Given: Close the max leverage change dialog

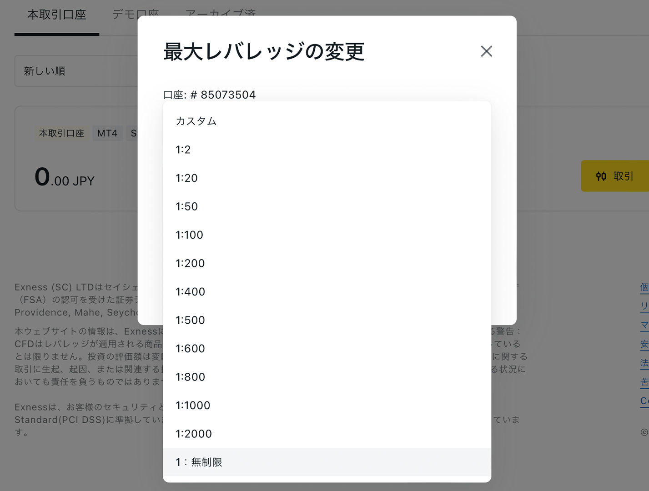Looking at the screenshot, I should pos(486,51).
